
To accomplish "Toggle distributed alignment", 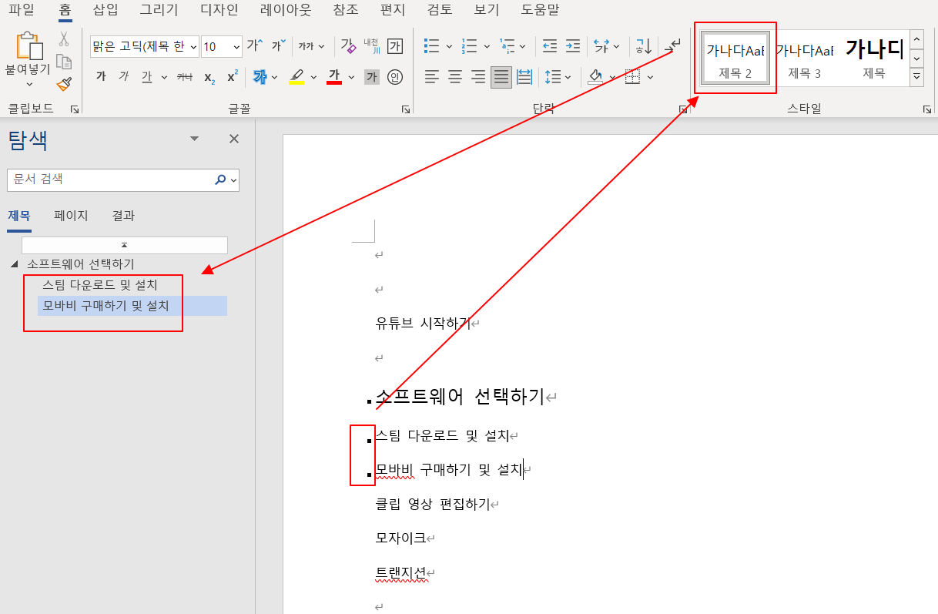I will (524, 77).
